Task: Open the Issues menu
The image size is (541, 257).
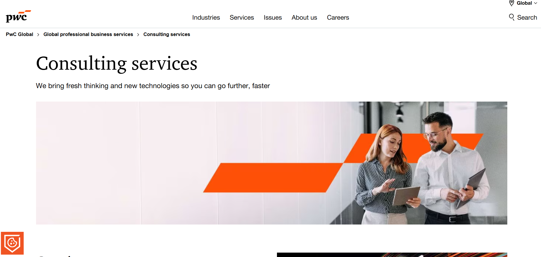Action: coord(273,18)
